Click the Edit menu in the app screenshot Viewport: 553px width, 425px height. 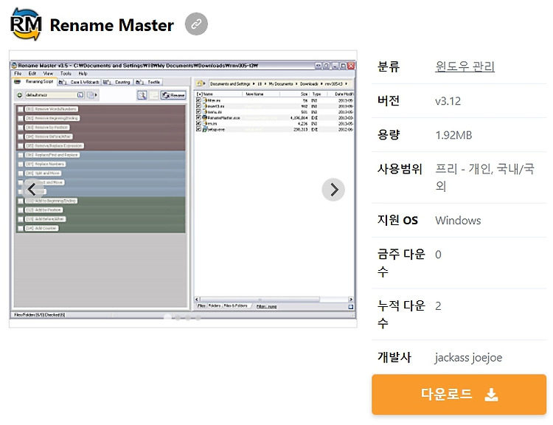coord(32,74)
